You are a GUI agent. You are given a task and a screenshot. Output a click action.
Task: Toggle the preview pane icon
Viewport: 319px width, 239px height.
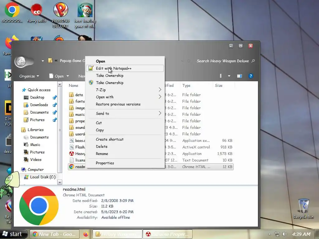[240, 76]
